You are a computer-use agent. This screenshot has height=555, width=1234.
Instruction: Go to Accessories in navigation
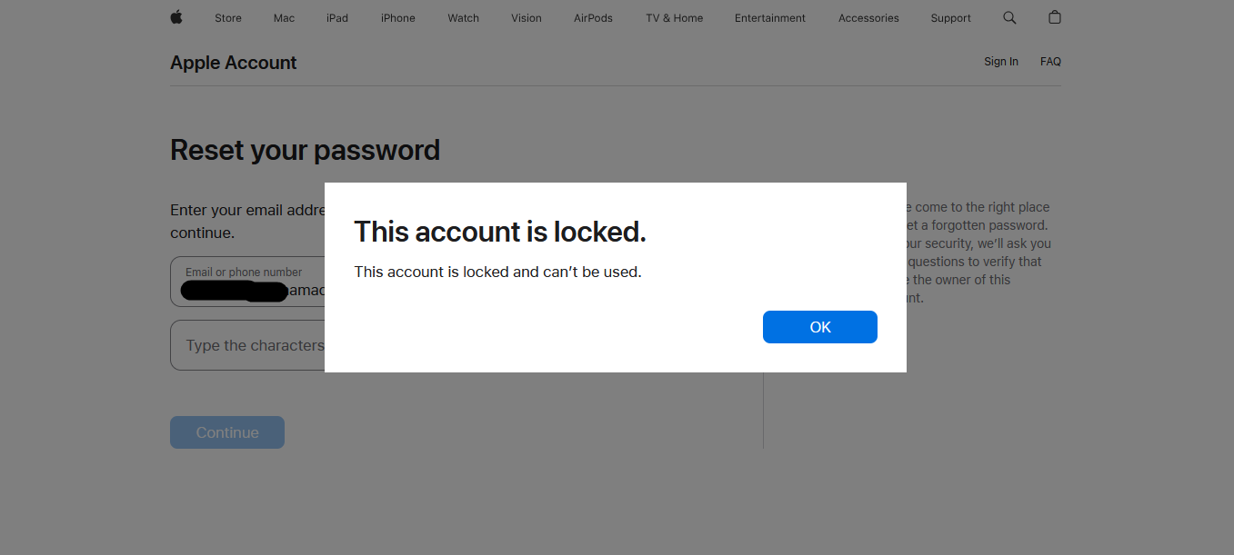[868, 18]
